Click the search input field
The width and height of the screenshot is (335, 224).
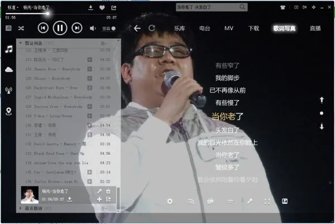pos(208,7)
